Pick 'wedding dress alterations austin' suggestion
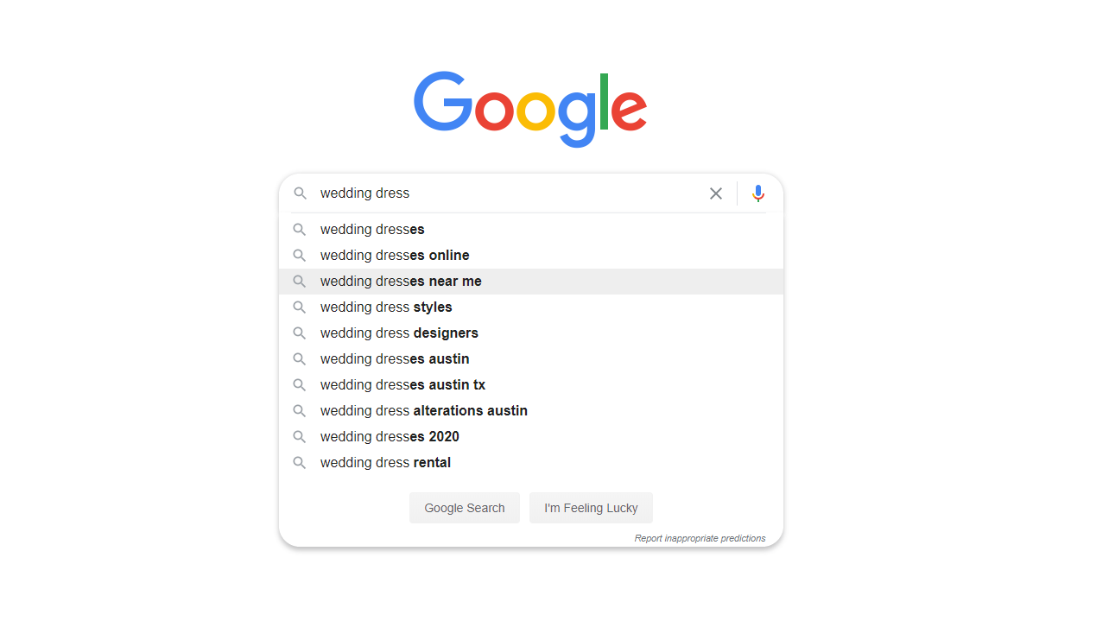Image resolution: width=1109 pixels, height=640 pixels. click(531, 411)
